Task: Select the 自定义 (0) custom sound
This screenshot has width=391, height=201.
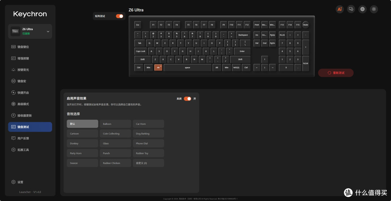Action: (148, 163)
